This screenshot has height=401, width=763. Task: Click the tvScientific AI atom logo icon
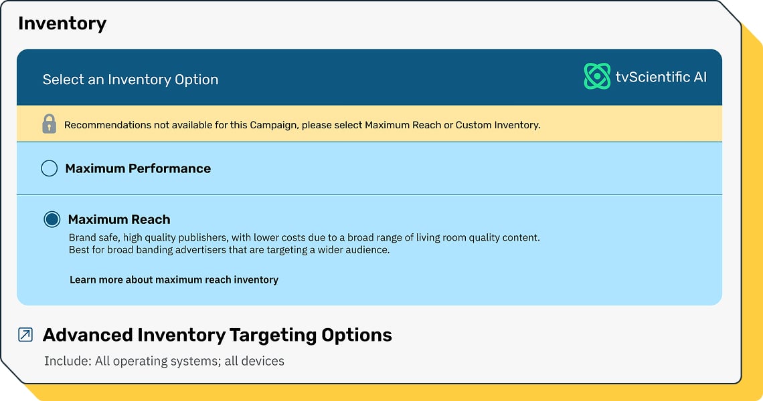point(596,76)
